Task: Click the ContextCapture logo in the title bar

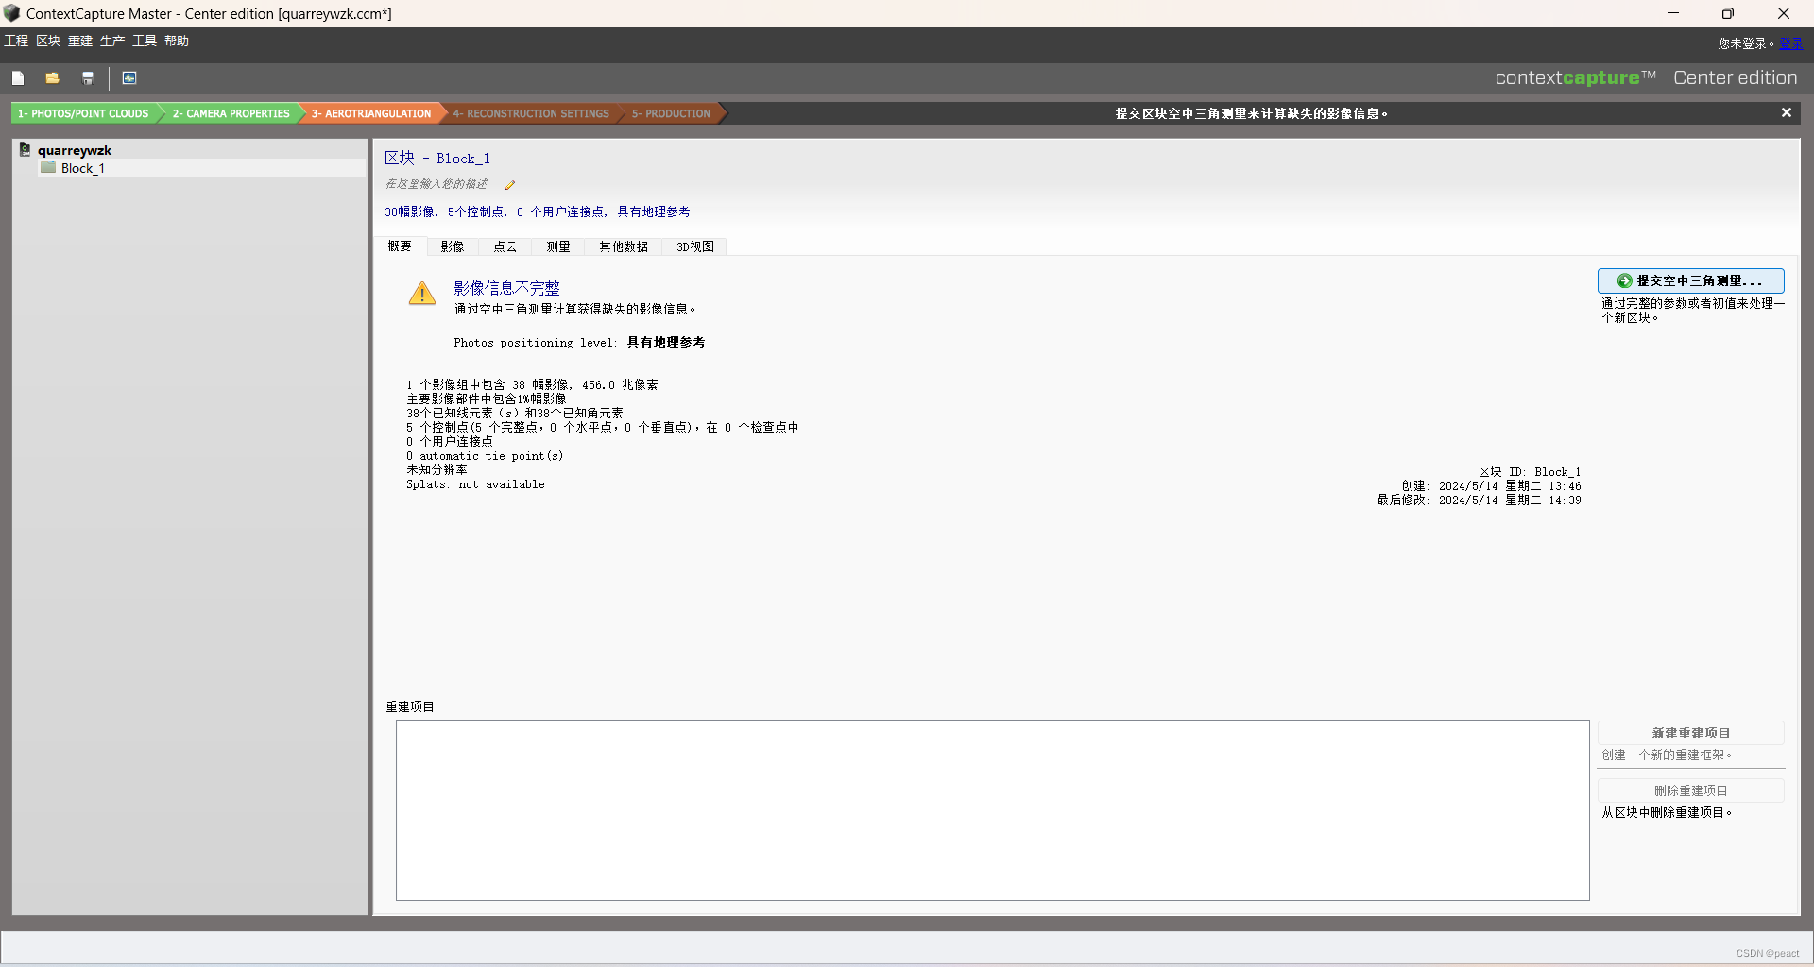Action: pyautogui.click(x=12, y=13)
